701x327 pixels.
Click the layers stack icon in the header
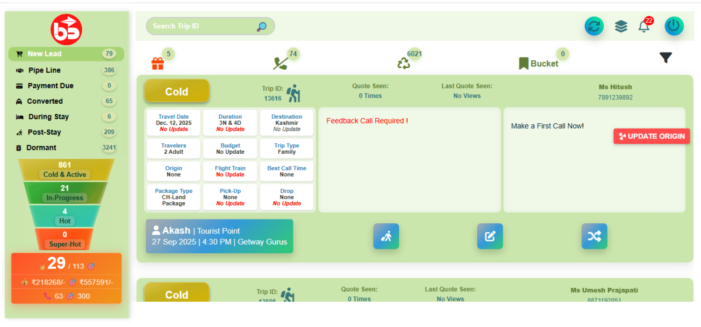tap(621, 26)
